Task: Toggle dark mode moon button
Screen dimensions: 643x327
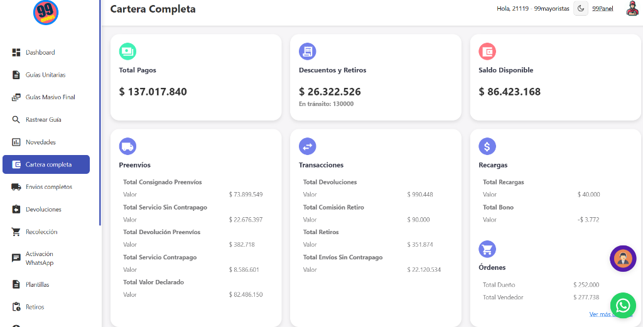Action: click(x=581, y=8)
